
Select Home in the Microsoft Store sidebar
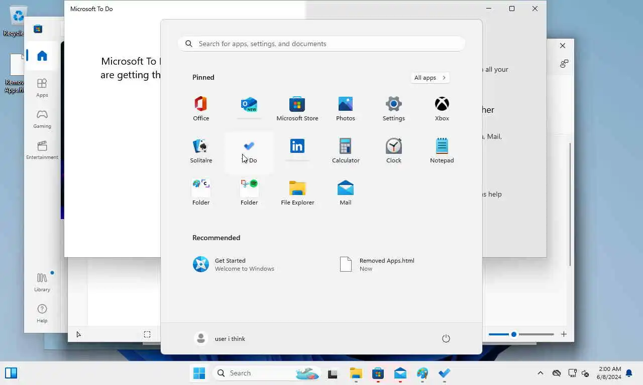[42, 56]
